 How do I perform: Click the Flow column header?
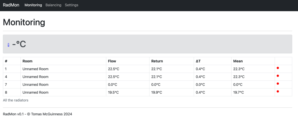click(112, 61)
